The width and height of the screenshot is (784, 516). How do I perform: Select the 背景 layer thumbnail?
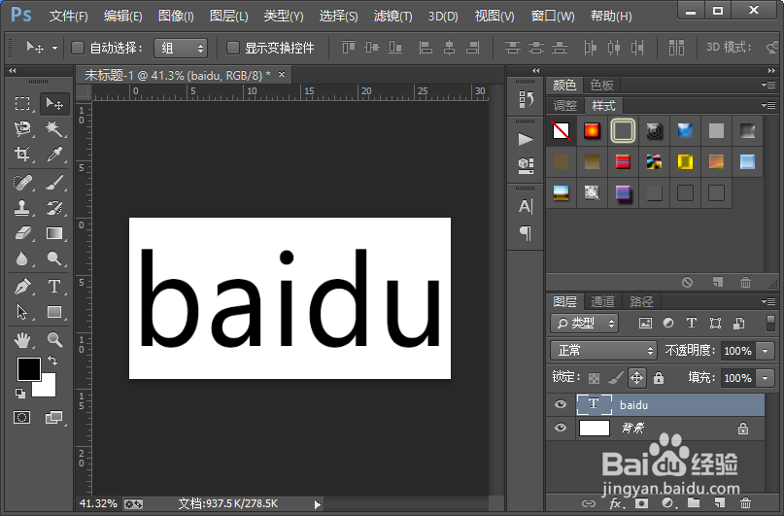click(594, 428)
